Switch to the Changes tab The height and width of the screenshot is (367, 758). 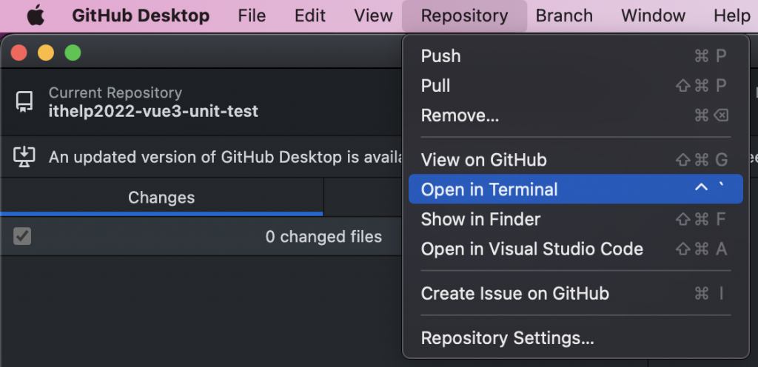[x=161, y=198]
